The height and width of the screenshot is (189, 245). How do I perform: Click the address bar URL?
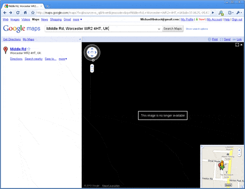(x=122, y=13)
